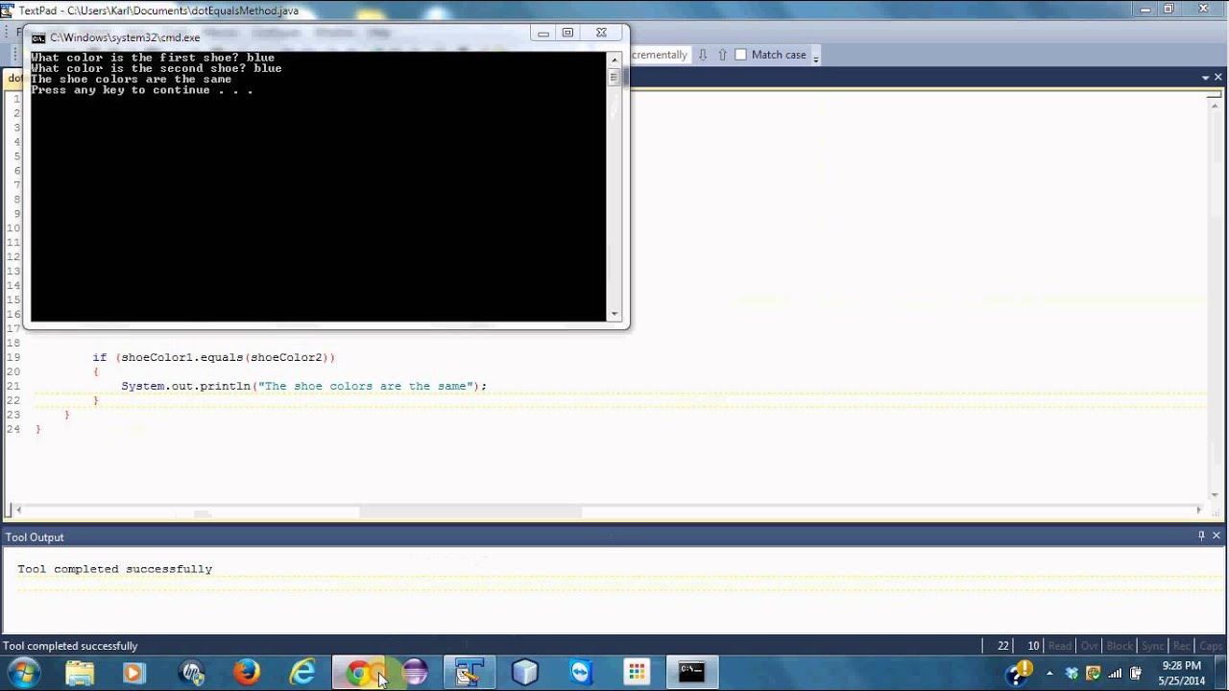Toggle the Match case checkbox
Viewport: 1229px width, 691px height.
tap(740, 55)
